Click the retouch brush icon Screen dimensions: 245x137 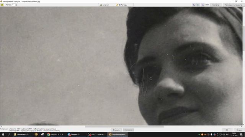click(117, 5)
